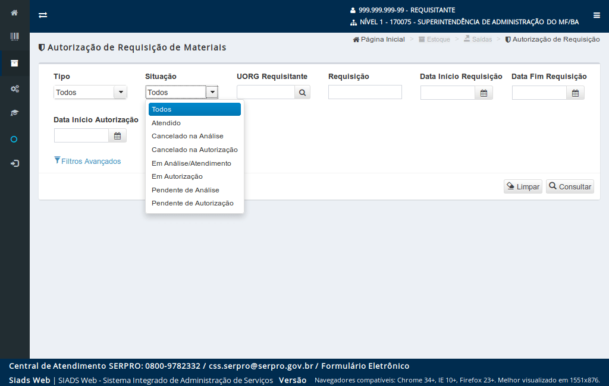Screen dimensions: 609x386
Task: Open calendar for Data Início Autorização
Action: [117, 136]
